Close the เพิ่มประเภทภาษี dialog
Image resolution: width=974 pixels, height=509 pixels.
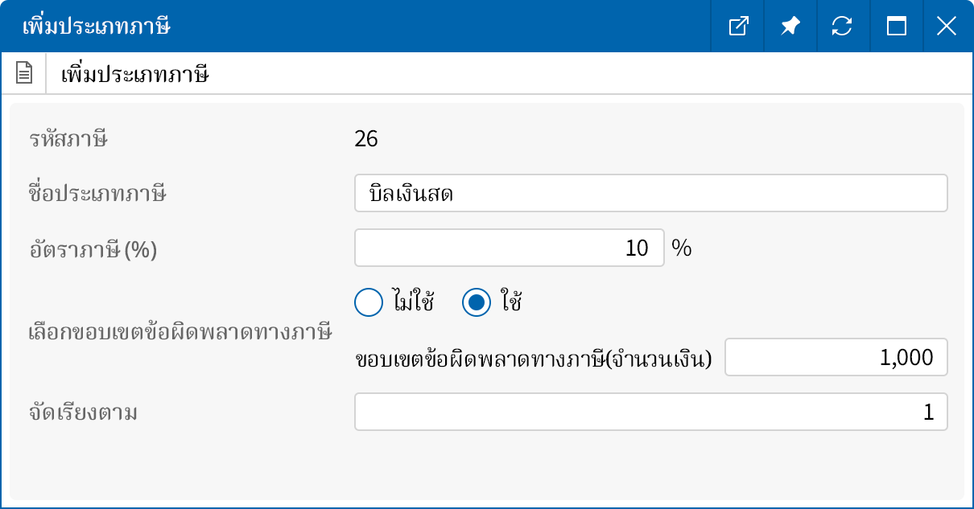point(947,26)
